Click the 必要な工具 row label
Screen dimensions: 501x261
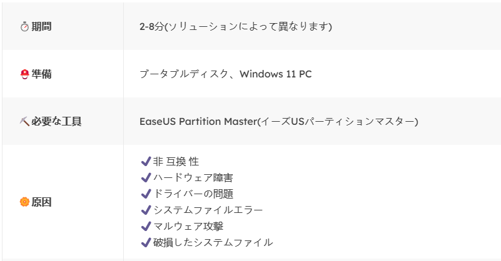pos(56,121)
